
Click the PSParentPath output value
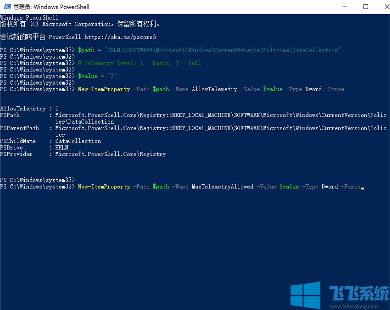point(221,131)
